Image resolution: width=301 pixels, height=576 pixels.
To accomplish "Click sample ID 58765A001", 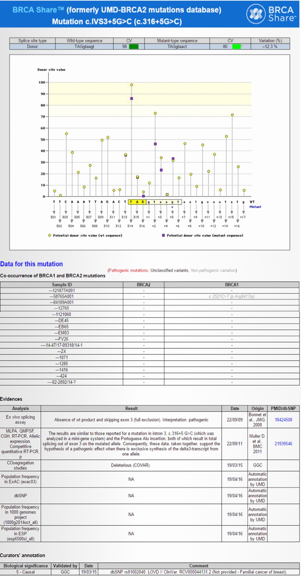I will tap(62, 297).
